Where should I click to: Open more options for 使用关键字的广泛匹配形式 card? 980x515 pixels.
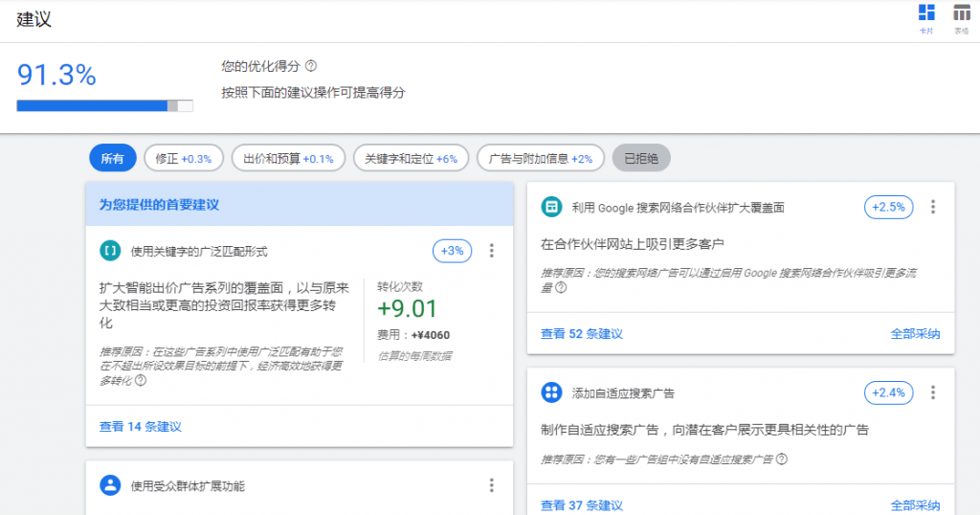coord(492,251)
